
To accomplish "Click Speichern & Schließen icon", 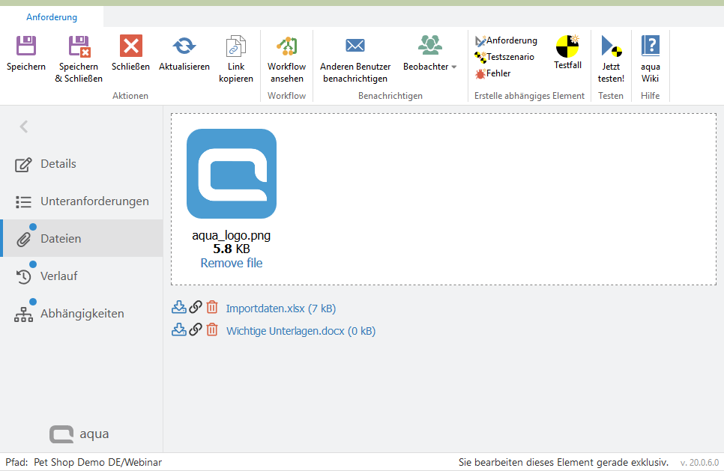I will (79, 46).
